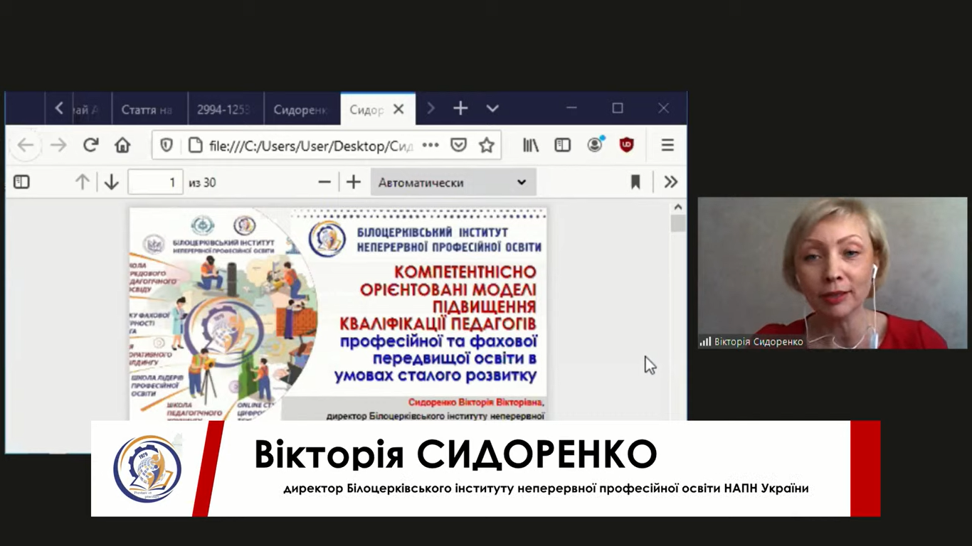Toggle the PDF viewer sidebar
This screenshot has height=546, width=972.
21,183
